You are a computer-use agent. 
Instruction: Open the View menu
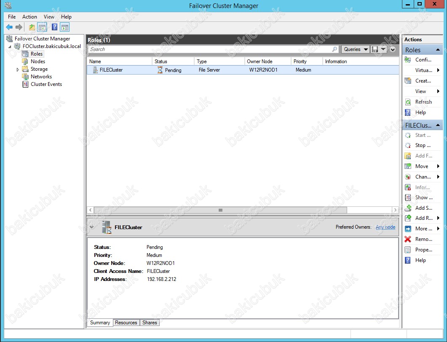click(x=49, y=17)
